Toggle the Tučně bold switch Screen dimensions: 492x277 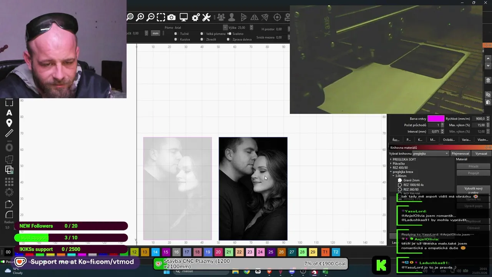click(x=176, y=34)
